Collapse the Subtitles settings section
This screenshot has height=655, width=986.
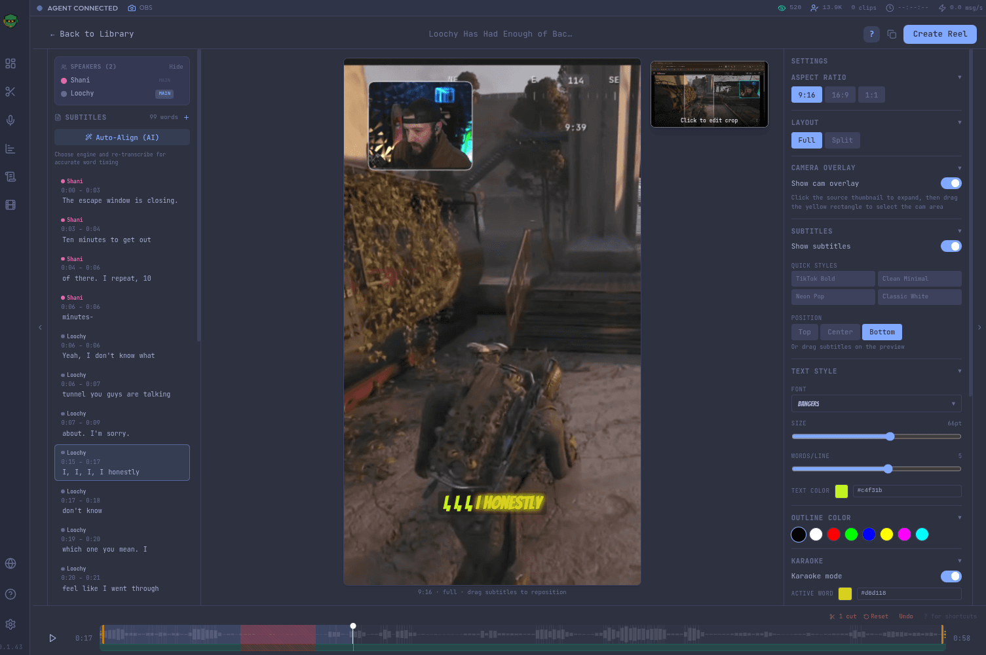[960, 231]
